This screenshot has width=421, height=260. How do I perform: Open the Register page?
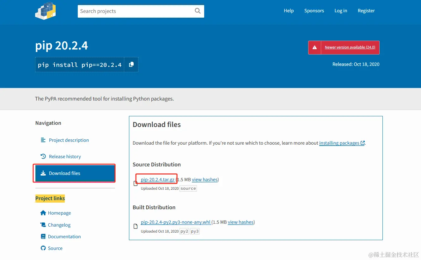pos(366,11)
